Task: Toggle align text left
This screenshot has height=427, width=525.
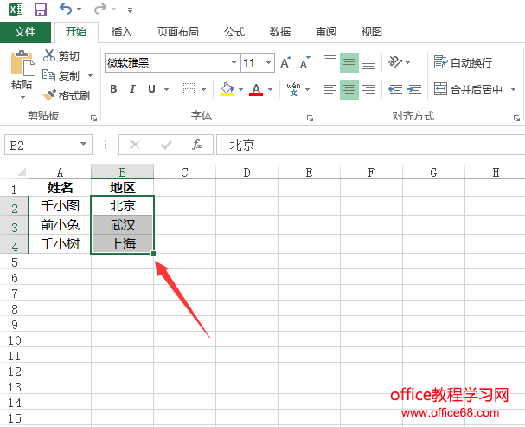Action: coord(330,89)
